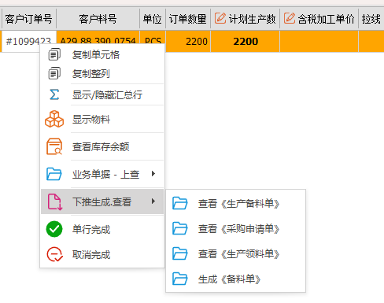Click the copy column icon beside 复制整列
The height and width of the screenshot is (303, 384).
pyautogui.click(x=54, y=73)
